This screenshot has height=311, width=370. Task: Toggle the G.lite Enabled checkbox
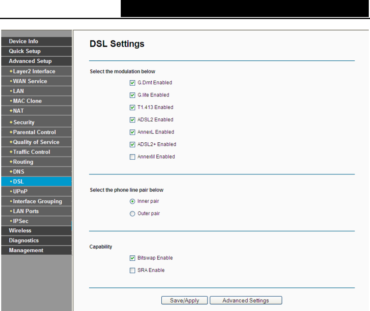(x=133, y=95)
